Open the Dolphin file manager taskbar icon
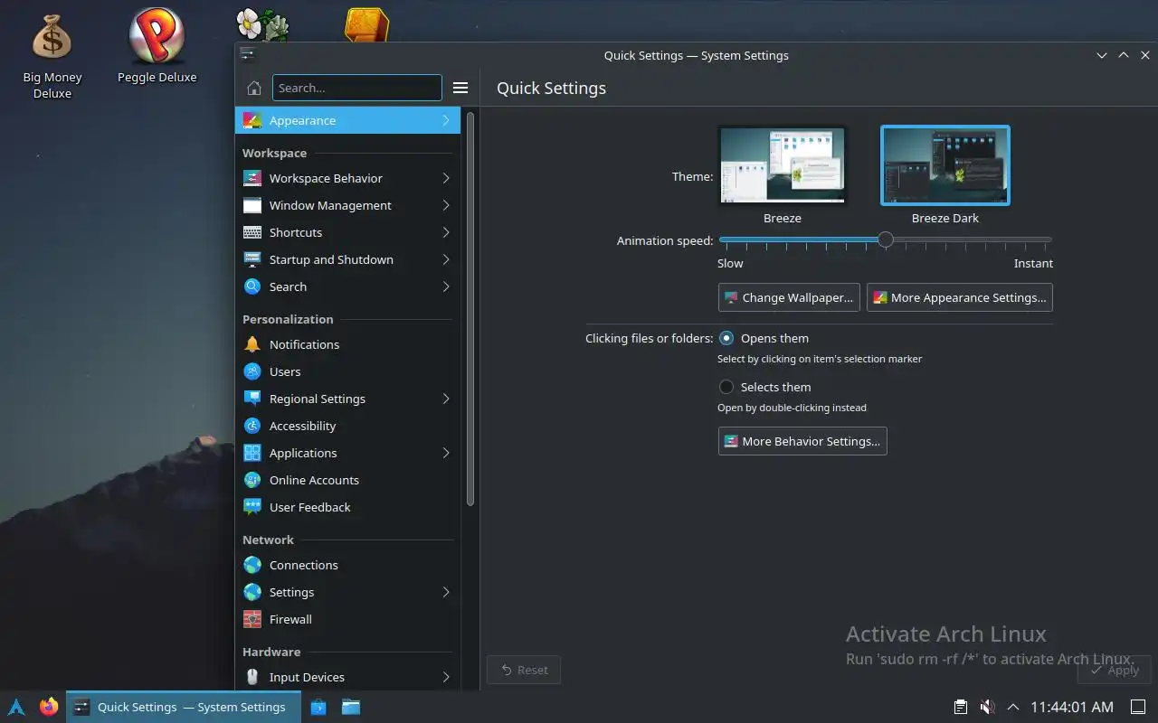The image size is (1158, 723). (x=351, y=707)
